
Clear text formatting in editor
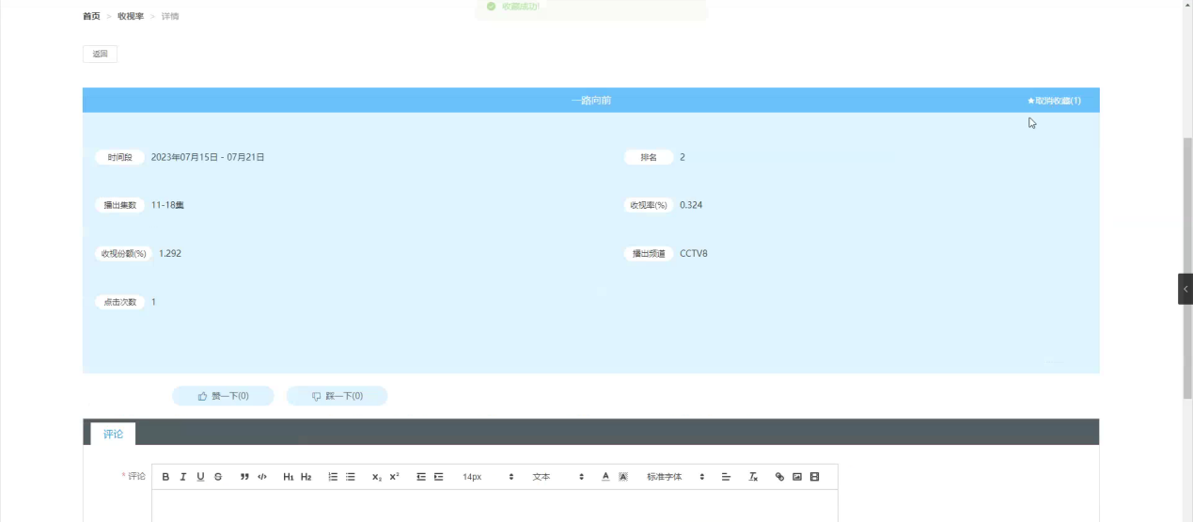coord(753,477)
